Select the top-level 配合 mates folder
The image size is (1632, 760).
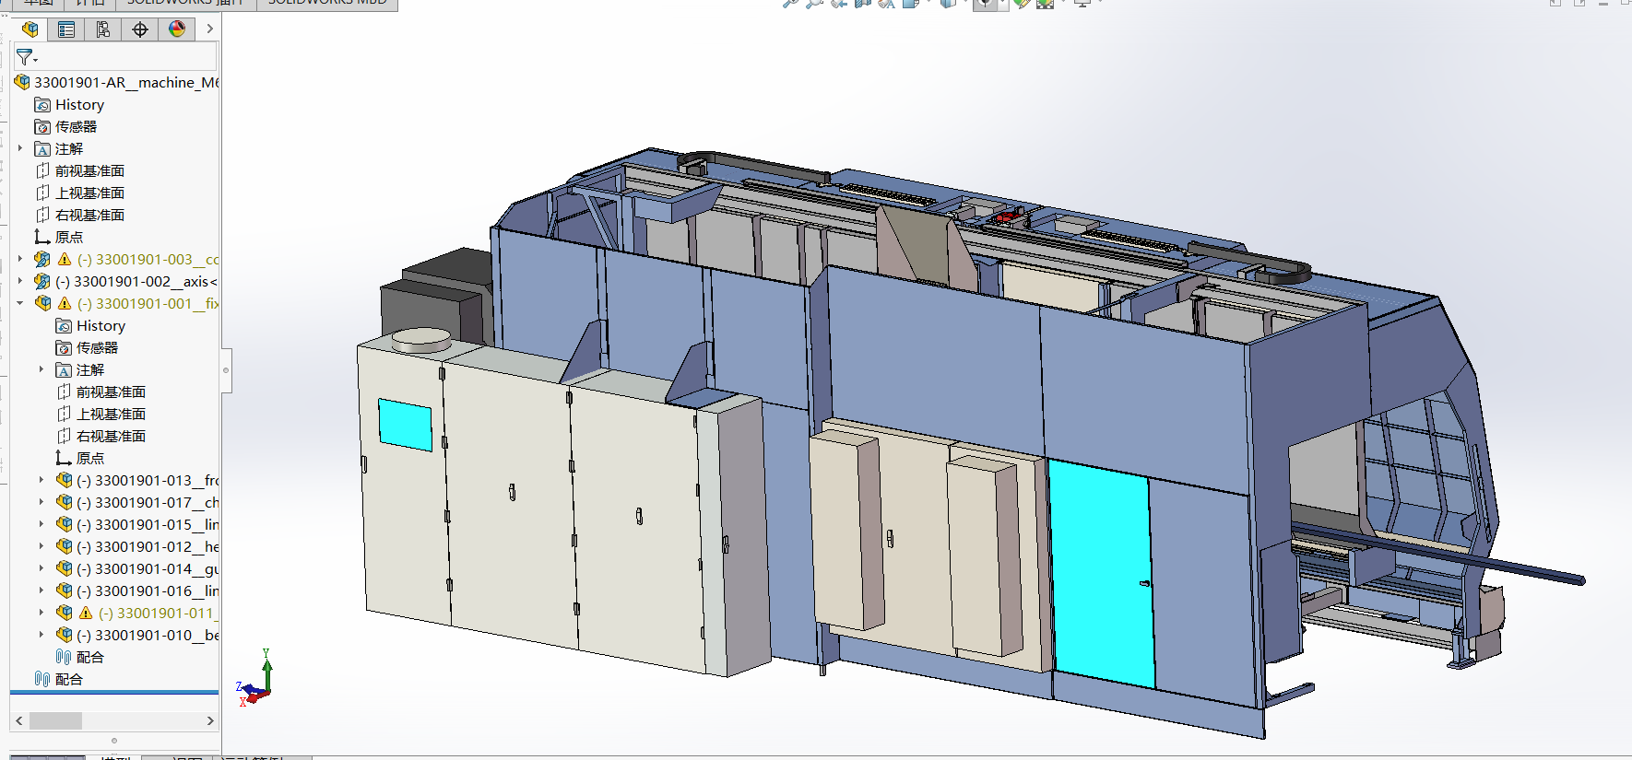pyautogui.click(x=69, y=679)
